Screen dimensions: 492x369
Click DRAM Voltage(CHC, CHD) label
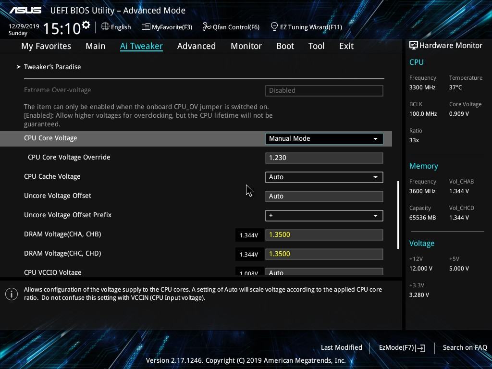coord(62,253)
